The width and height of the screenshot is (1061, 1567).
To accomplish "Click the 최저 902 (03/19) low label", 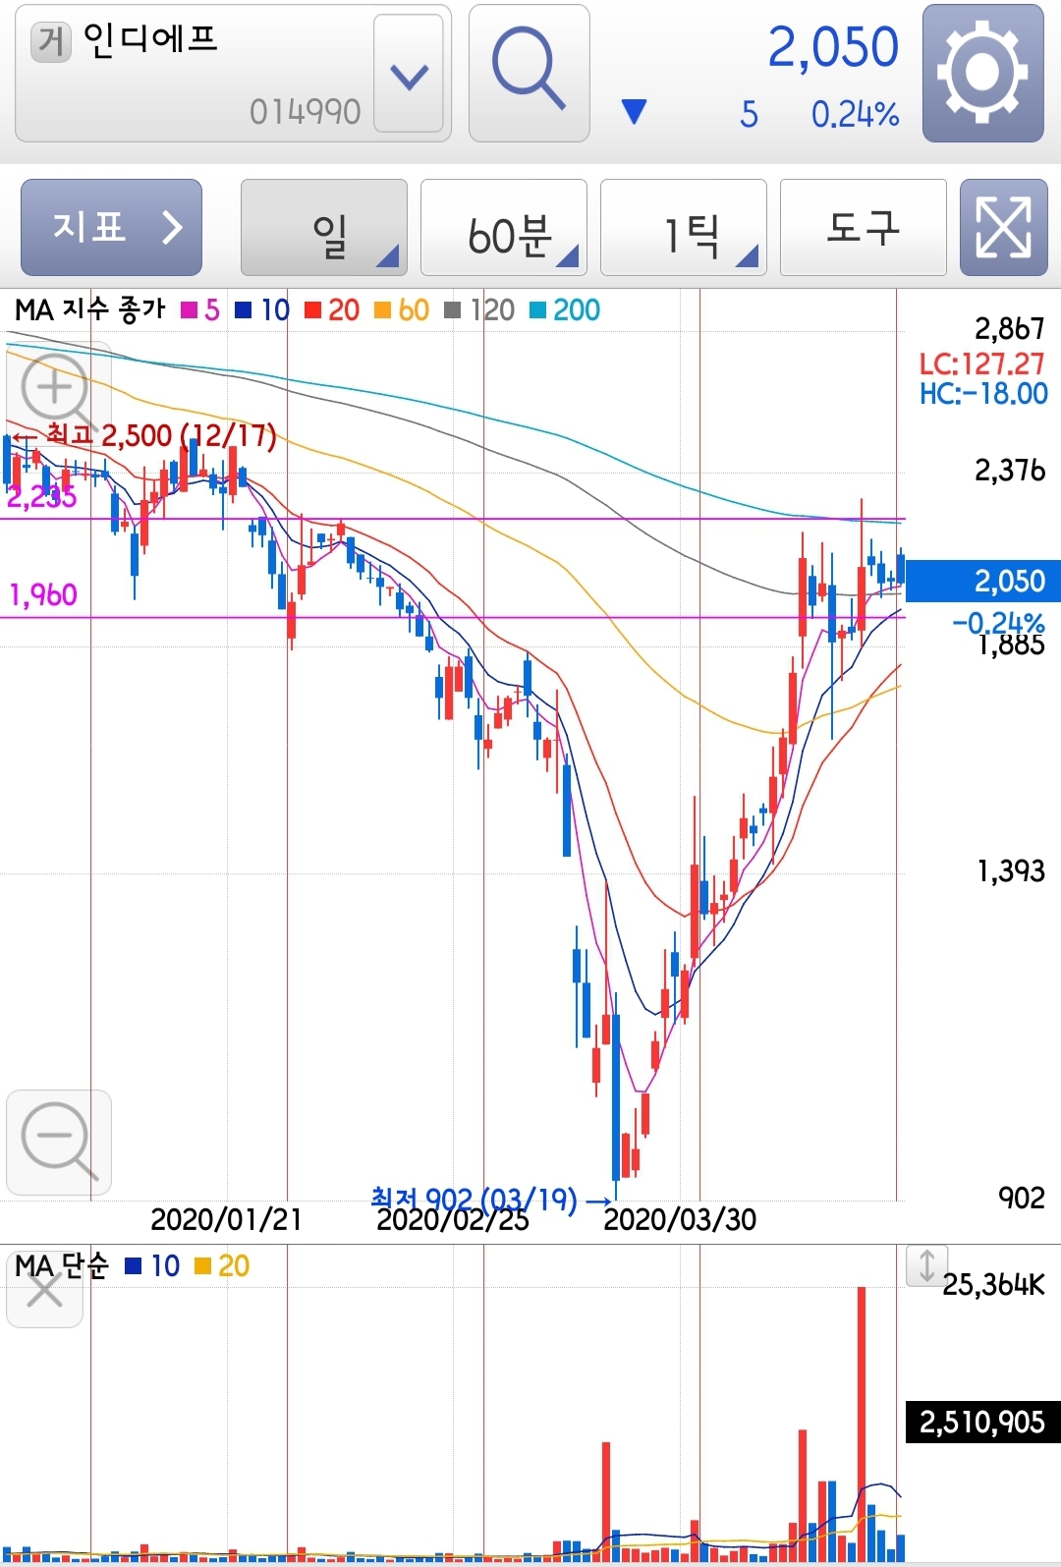I will click(x=489, y=1199).
